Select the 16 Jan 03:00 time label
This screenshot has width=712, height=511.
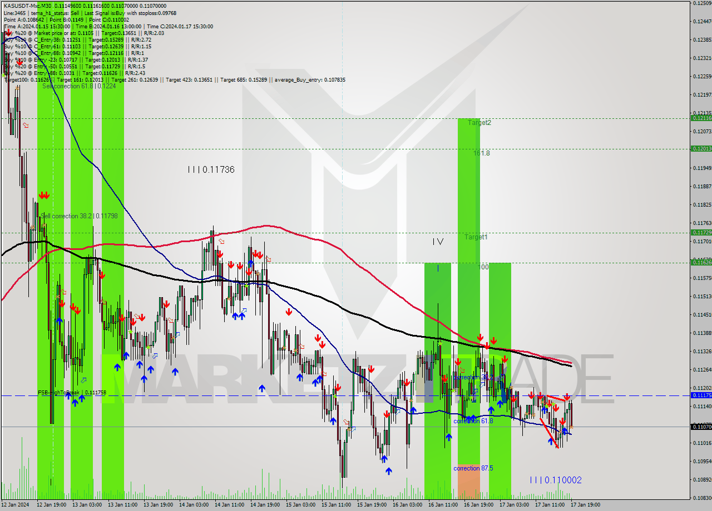pyautogui.click(x=408, y=505)
